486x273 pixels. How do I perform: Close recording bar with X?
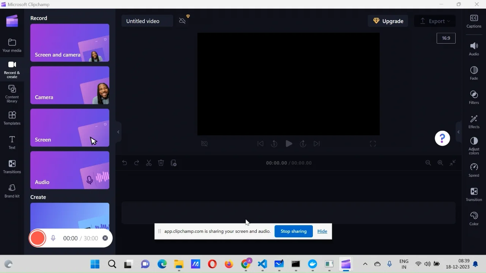coord(105,238)
